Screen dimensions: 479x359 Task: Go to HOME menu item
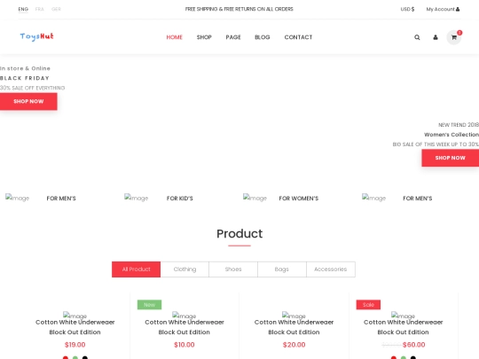[174, 37]
